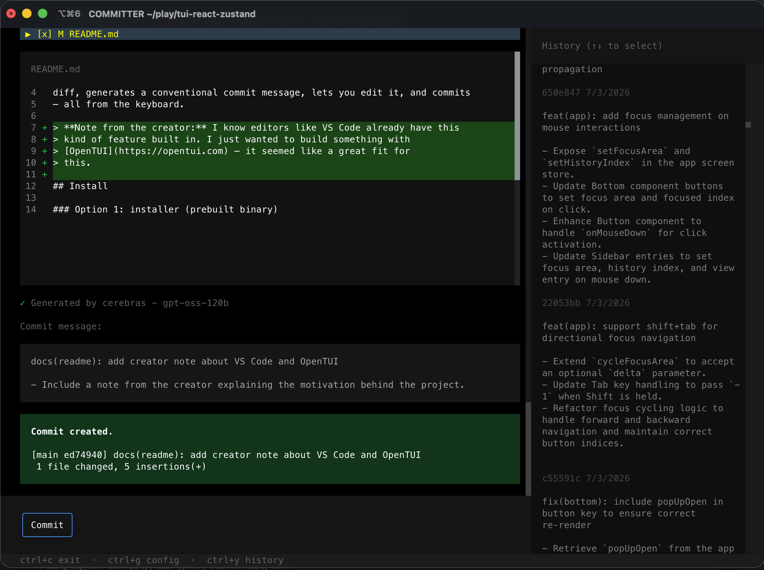Viewport: 764px width, 570px height.
Task: Click the commit message input text area
Action: (270, 373)
